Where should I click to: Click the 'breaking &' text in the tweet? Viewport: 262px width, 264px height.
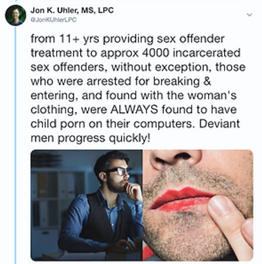click(182, 81)
